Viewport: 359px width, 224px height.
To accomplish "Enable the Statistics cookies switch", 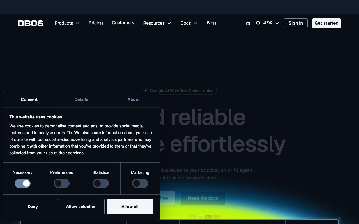I will point(101,183).
